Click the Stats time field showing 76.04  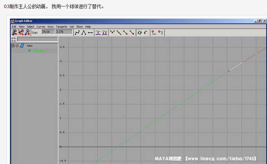coord(48,32)
